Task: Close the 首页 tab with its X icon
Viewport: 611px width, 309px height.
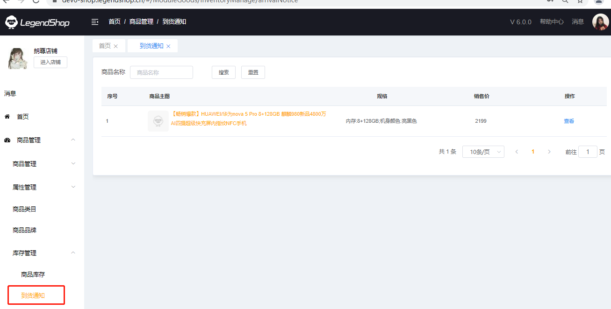Action: (x=116, y=46)
